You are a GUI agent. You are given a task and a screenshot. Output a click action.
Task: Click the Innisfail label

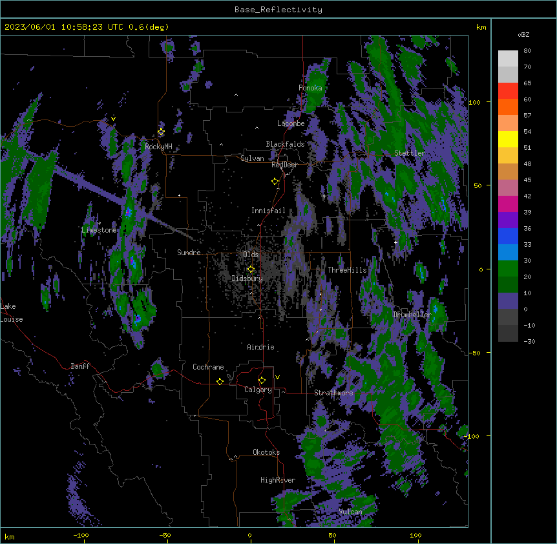[x=268, y=211]
